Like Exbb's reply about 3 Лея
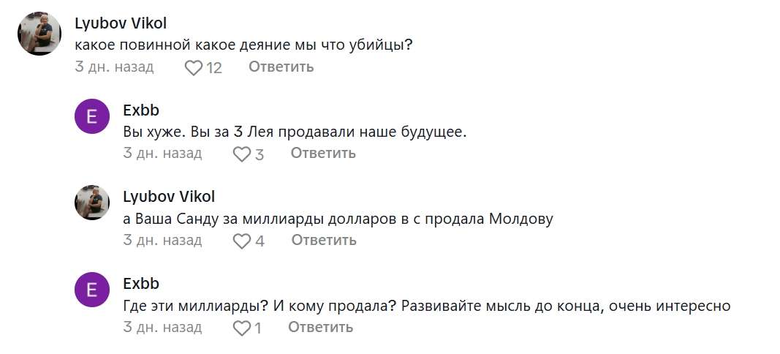The width and height of the screenshot is (780, 354). coord(242,154)
